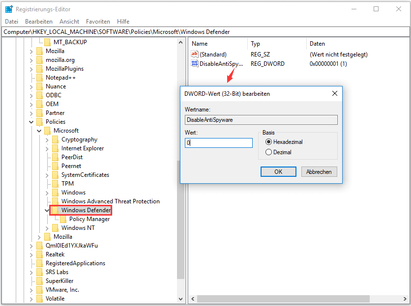411x306 pixels.
Task: Select the Windows Defender tree item
Action: click(x=86, y=210)
